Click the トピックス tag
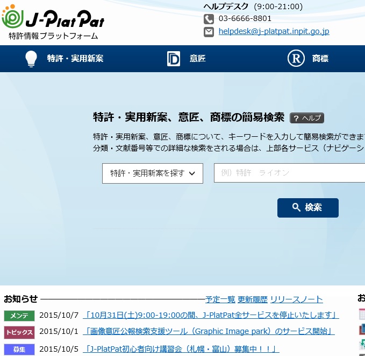The width and height of the screenshot is (365, 356). [x=19, y=332]
